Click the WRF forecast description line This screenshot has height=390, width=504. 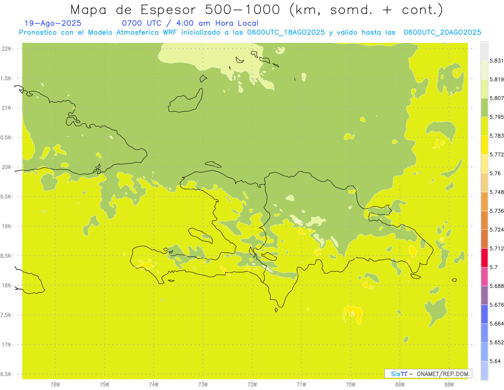point(250,32)
